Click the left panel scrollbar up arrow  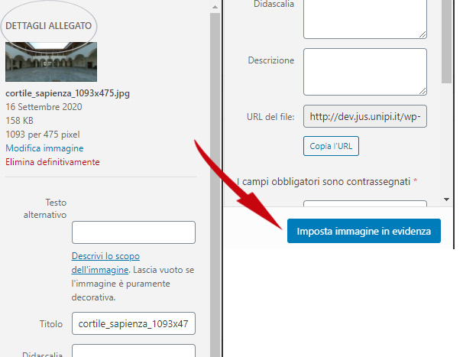(215, 7)
